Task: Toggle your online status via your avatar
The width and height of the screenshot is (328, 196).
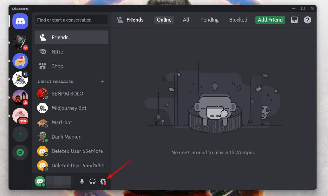Action: click(40, 182)
